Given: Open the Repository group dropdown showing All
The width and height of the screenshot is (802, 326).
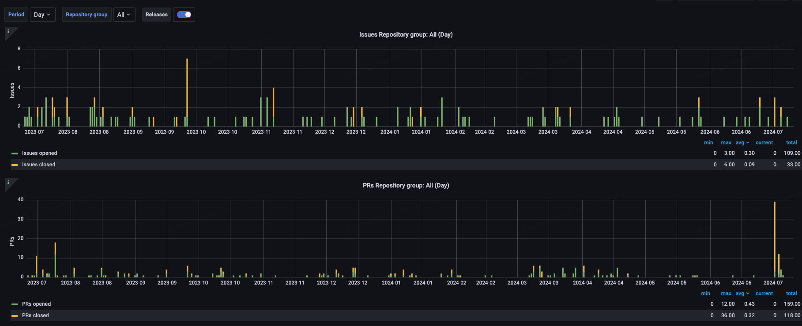Looking at the screenshot, I should point(124,15).
